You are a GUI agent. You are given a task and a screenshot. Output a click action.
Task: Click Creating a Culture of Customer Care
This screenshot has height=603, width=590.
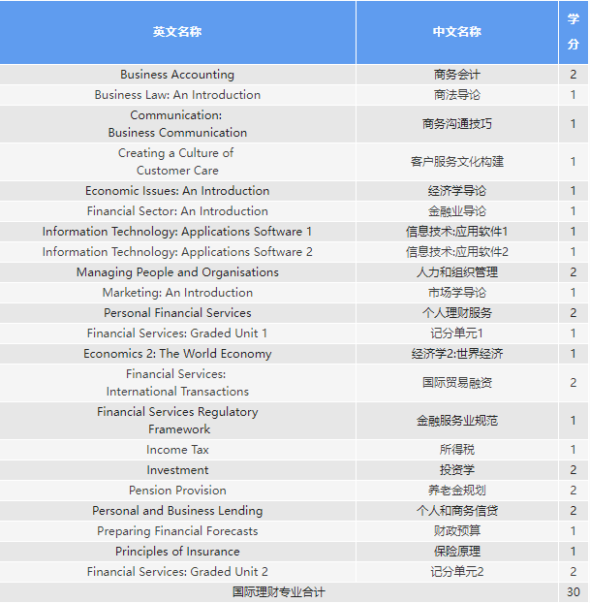click(177, 162)
